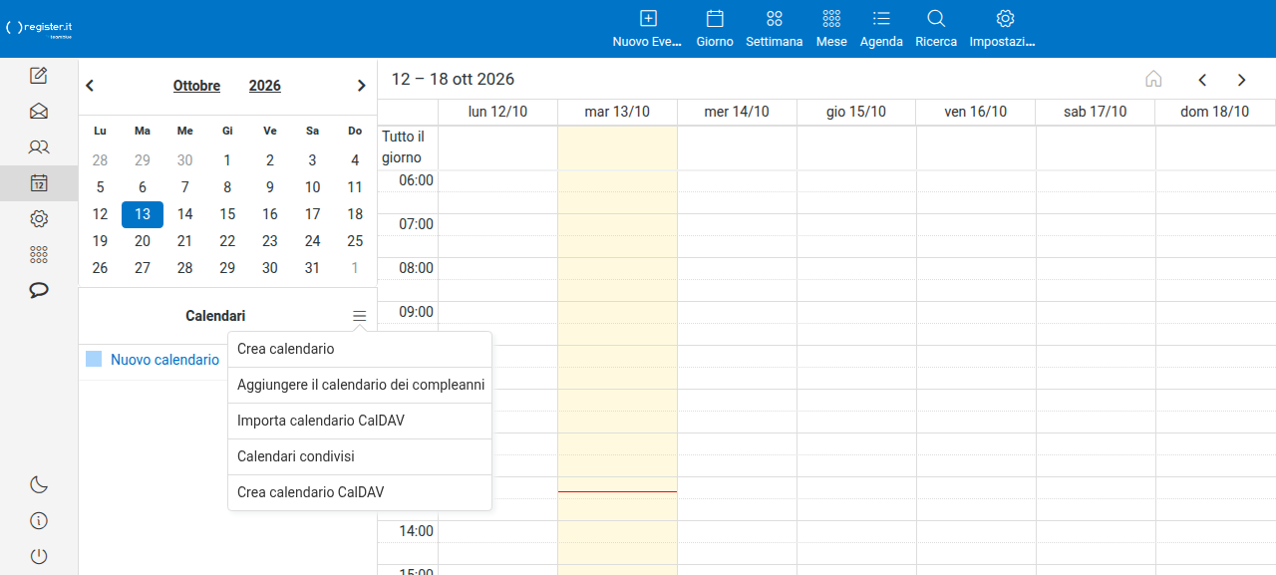The height and width of the screenshot is (575, 1276).
Task: Click the 08:00 time label
Action: click(417, 268)
